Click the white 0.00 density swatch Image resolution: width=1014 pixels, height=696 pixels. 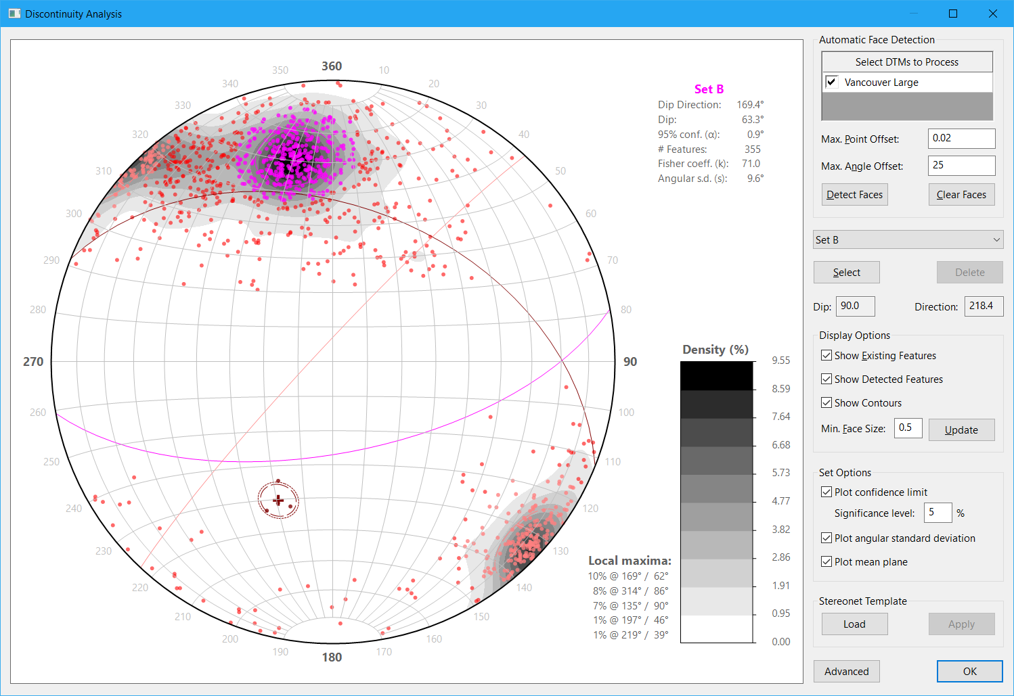tap(716, 628)
